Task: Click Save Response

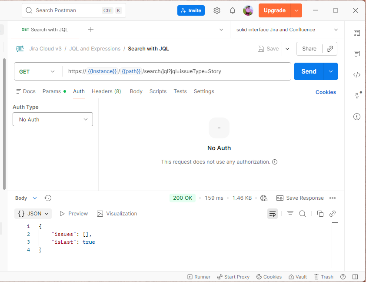Action: point(300,198)
